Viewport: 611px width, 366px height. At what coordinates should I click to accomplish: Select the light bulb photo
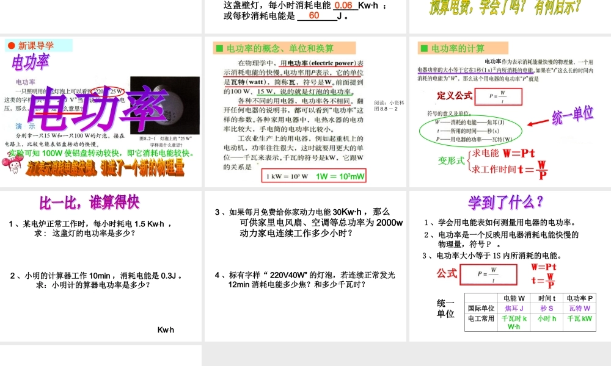click(x=165, y=105)
